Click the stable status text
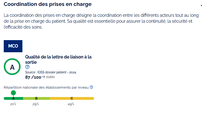The image size is (202, 116). pyautogui.click(x=50, y=77)
